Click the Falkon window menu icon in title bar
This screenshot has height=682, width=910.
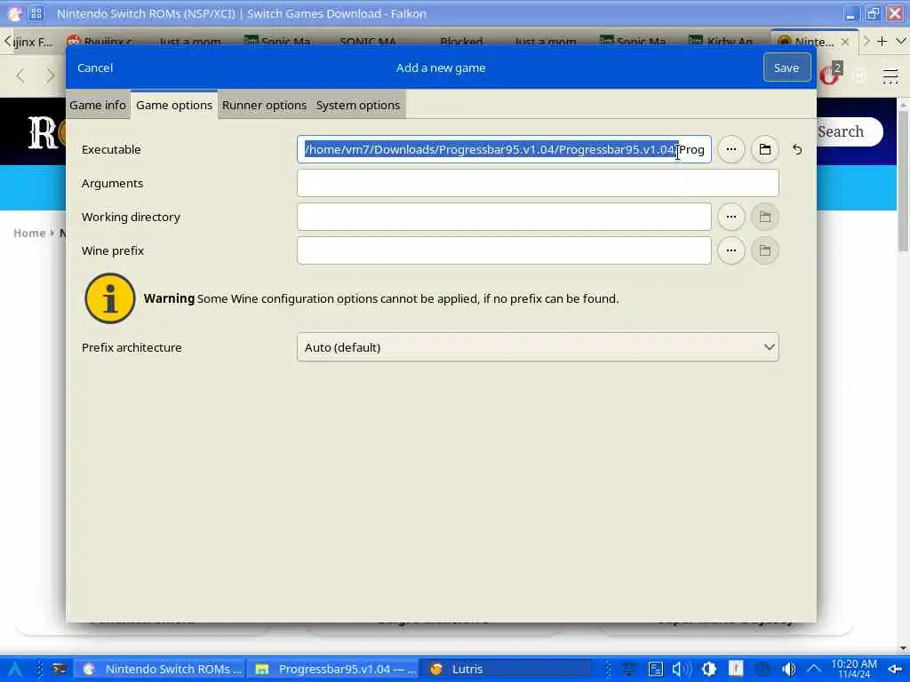click(14, 13)
